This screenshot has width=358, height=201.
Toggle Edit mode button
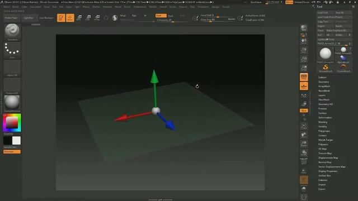pyautogui.click(x=61, y=18)
